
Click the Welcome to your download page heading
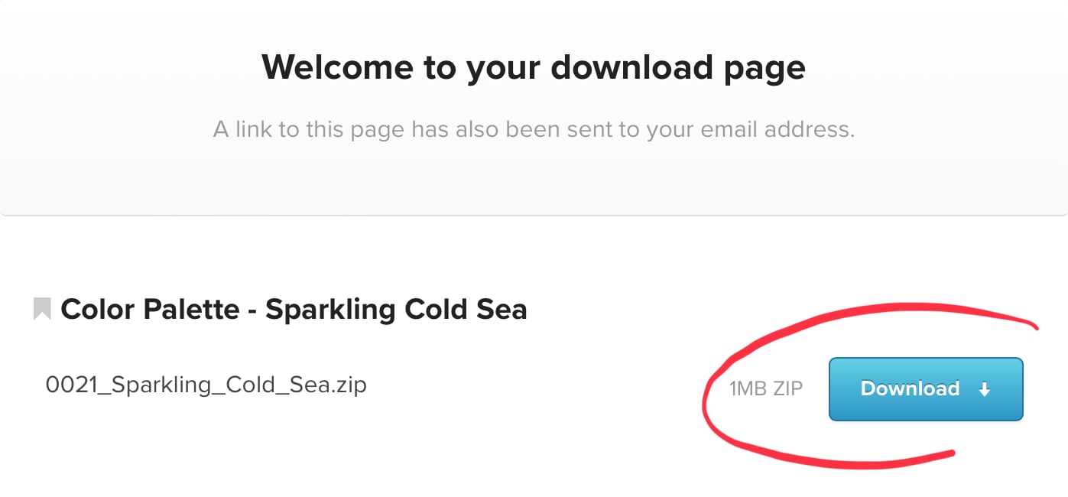click(533, 67)
